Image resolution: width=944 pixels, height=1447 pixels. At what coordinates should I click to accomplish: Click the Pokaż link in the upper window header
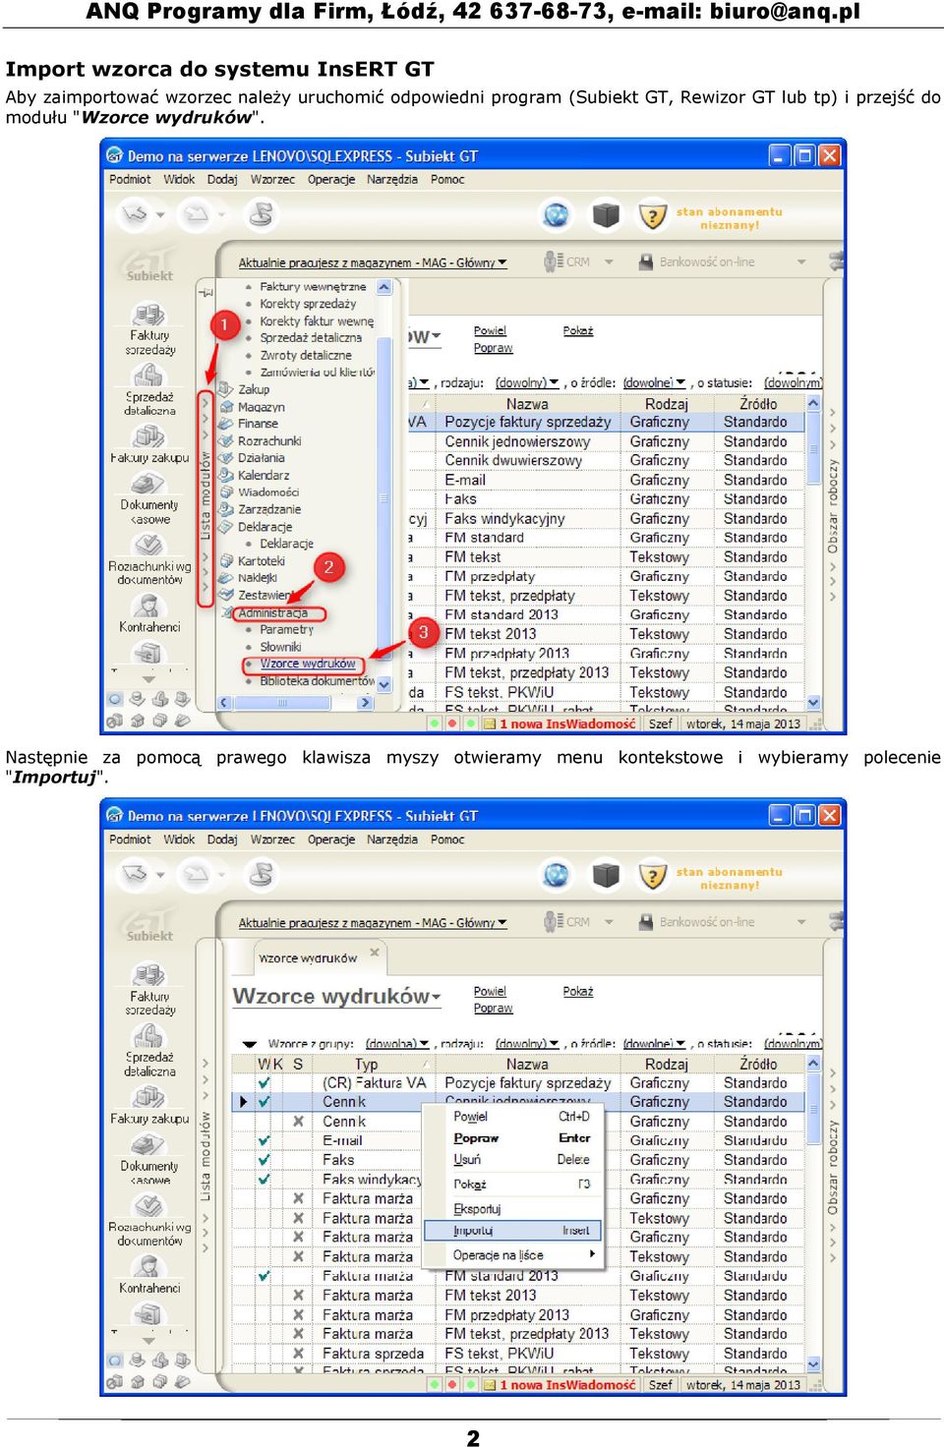point(578,330)
